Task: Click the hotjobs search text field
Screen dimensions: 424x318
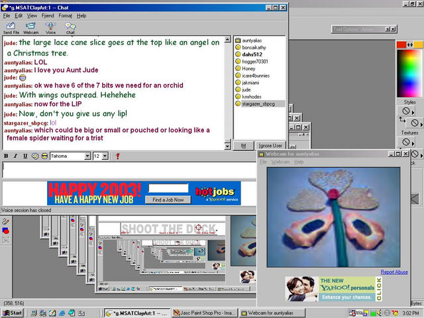Action: [168, 188]
